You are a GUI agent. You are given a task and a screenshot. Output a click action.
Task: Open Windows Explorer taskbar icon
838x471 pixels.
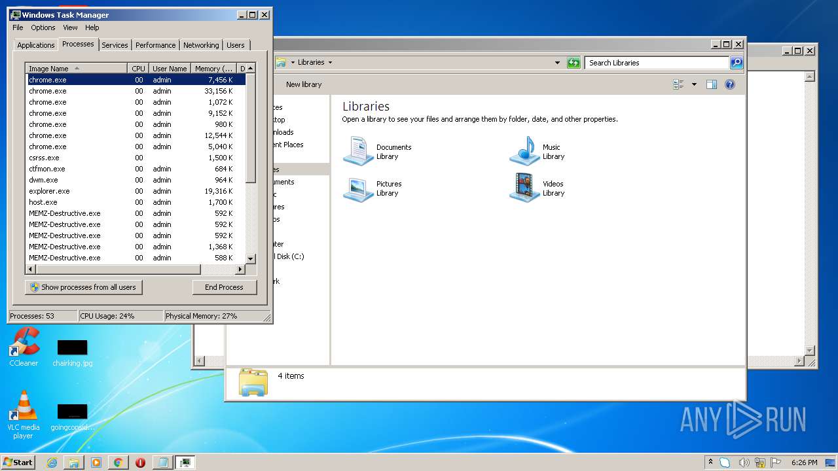74,462
